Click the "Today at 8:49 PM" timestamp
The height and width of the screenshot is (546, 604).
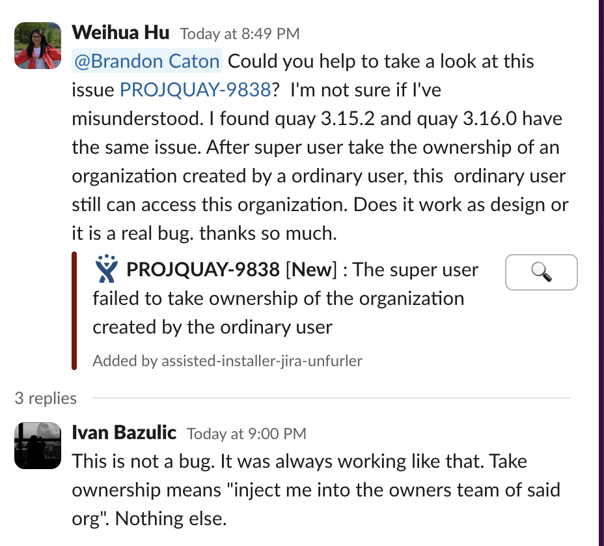(240, 33)
